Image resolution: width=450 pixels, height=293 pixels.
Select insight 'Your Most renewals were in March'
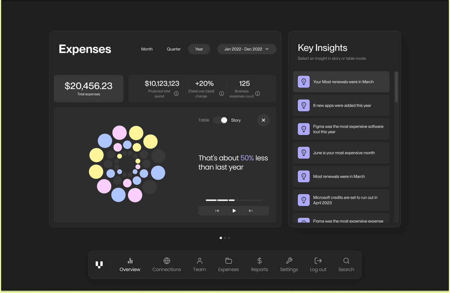pyautogui.click(x=341, y=82)
